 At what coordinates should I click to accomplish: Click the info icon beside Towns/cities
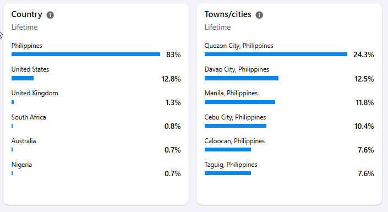tap(259, 15)
